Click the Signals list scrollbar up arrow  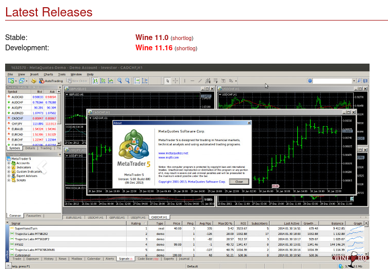[x=366, y=223]
